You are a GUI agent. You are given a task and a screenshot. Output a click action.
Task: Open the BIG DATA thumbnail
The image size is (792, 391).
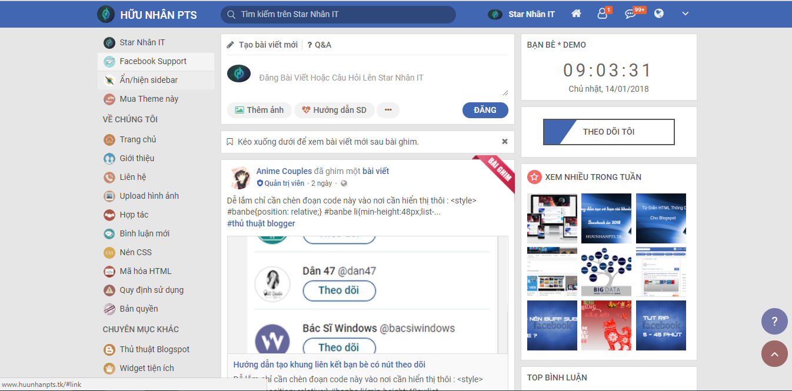(x=606, y=272)
